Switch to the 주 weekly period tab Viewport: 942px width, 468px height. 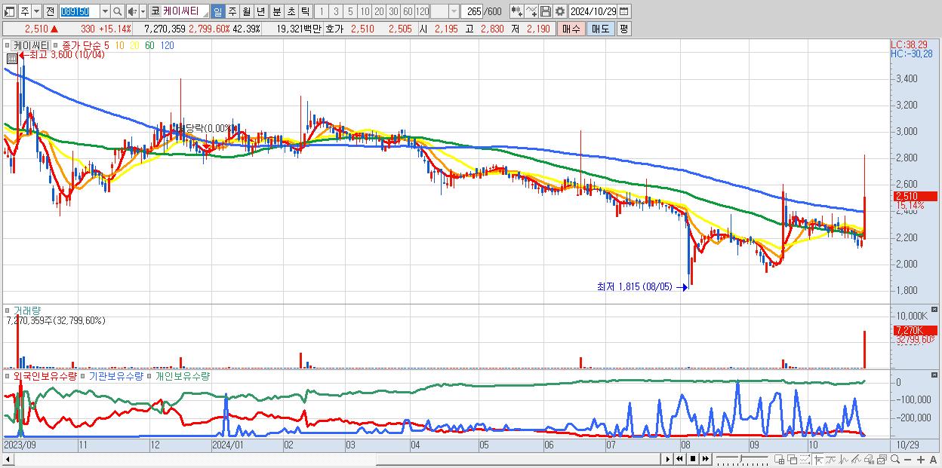pyautogui.click(x=232, y=11)
